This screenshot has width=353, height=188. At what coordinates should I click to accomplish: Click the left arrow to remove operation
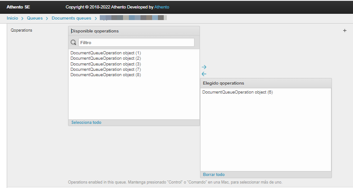point(204,74)
